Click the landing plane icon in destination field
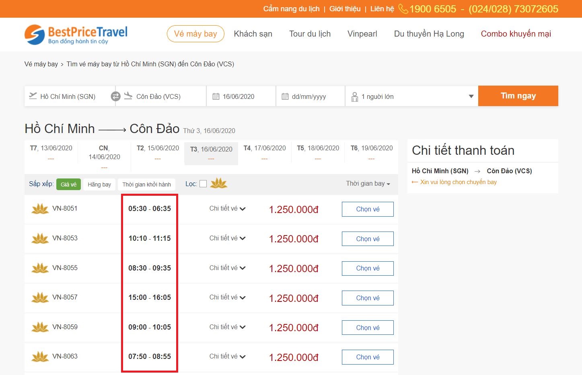The width and height of the screenshot is (582, 375). [128, 96]
